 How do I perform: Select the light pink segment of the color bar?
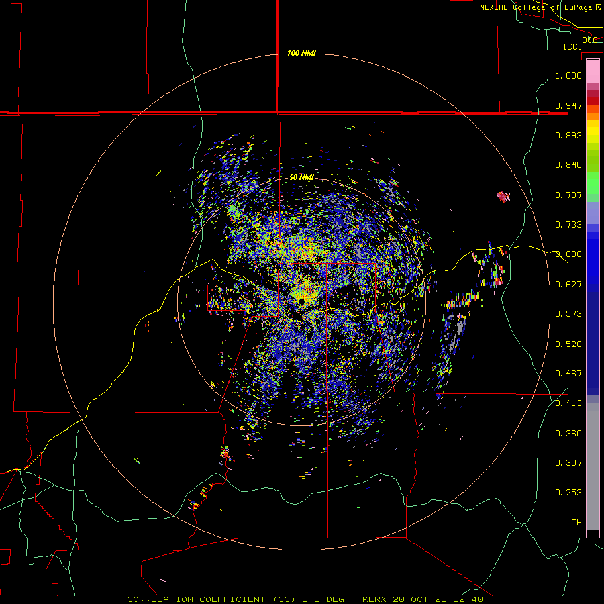tap(593, 72)
